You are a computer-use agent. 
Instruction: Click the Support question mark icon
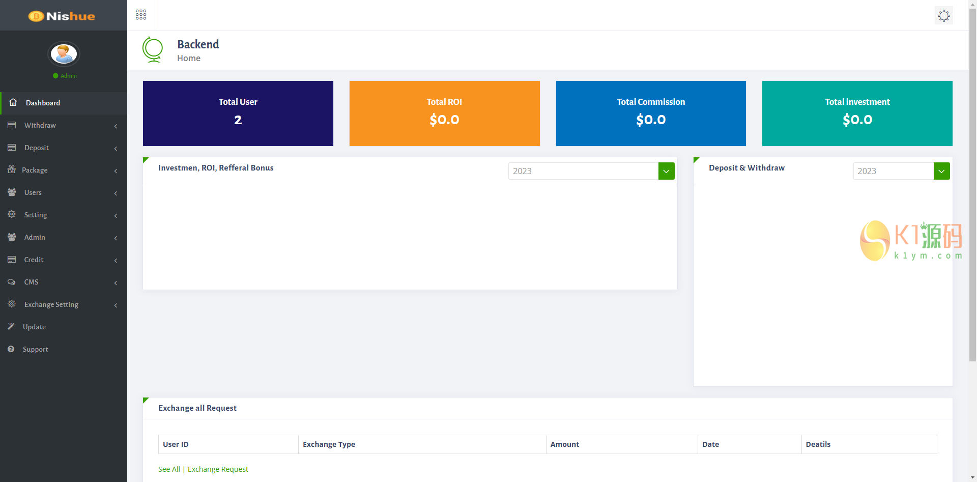pyautogui.click(x=11, y=349)
